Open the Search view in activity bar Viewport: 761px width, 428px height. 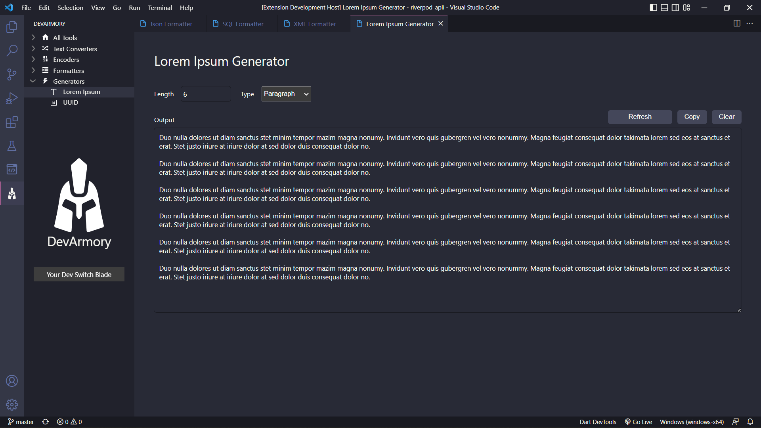coord(12,51)
